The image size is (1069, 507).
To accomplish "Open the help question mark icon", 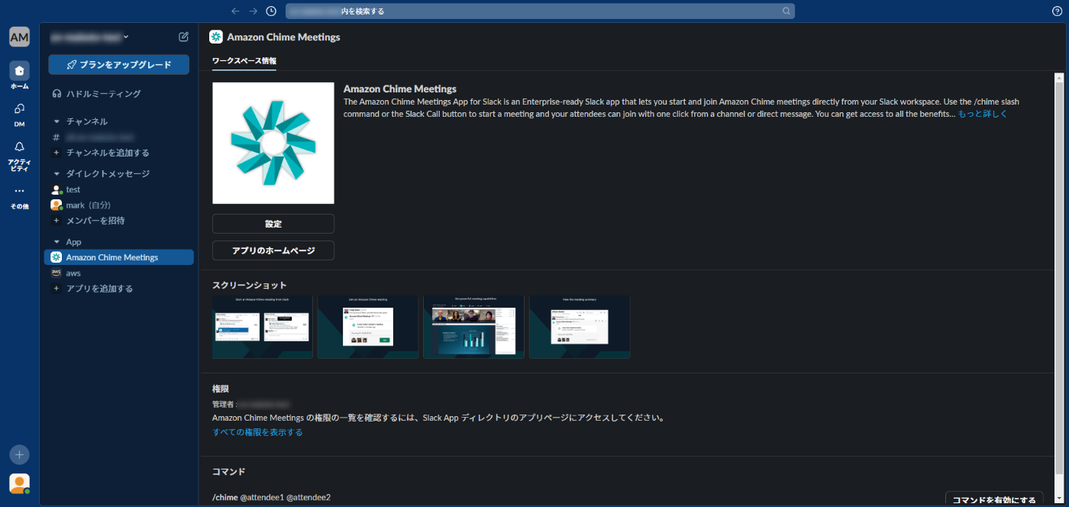I will (x=1057, y=11).
